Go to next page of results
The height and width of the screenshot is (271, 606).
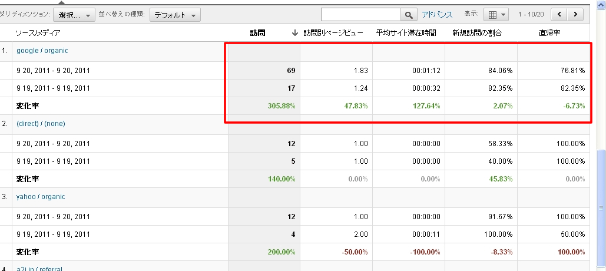(575, 15)
